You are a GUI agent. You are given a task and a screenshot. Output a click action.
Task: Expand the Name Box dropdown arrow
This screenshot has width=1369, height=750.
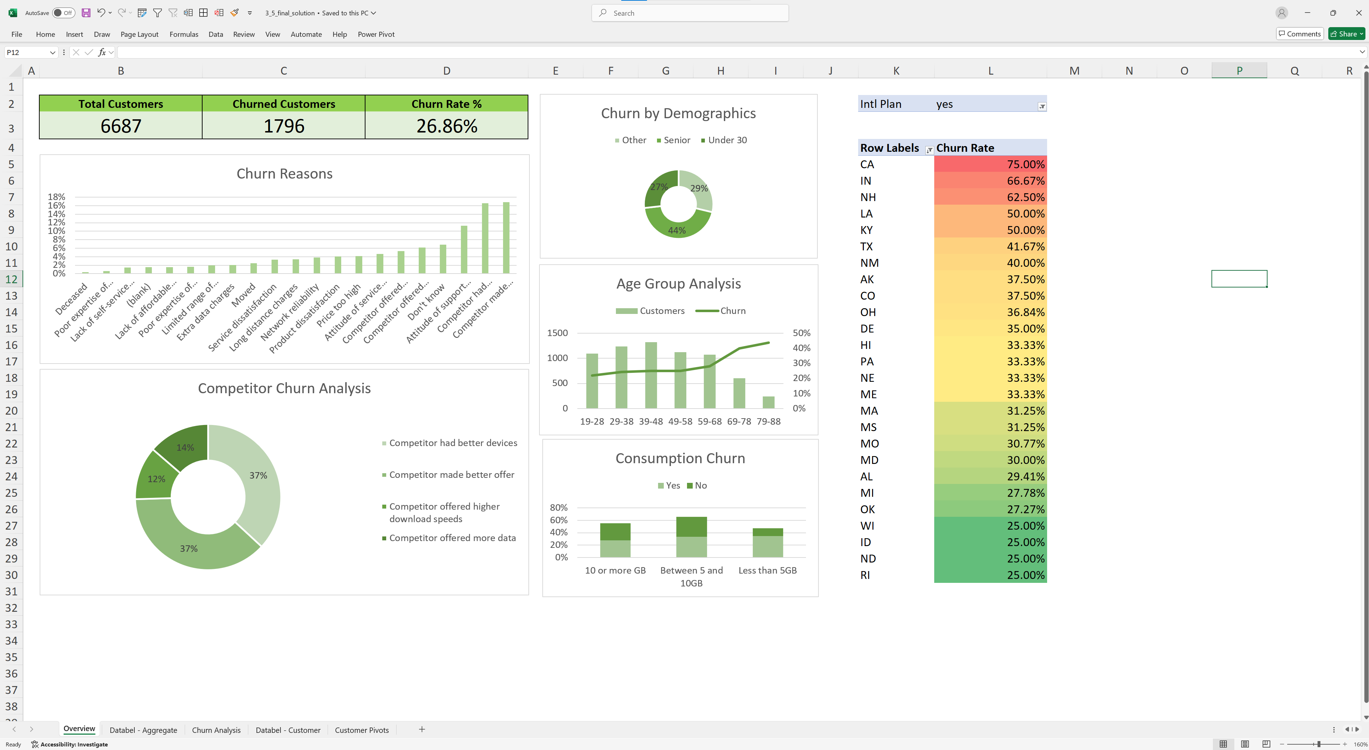(x=52, y=52)
